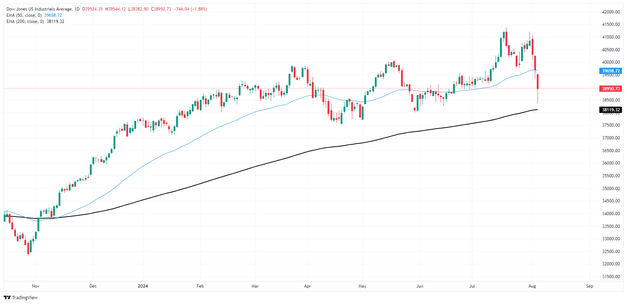Select the black 38119.32 EMA price tag
Screen dimensions: 627x304
(x=610, y=110)
